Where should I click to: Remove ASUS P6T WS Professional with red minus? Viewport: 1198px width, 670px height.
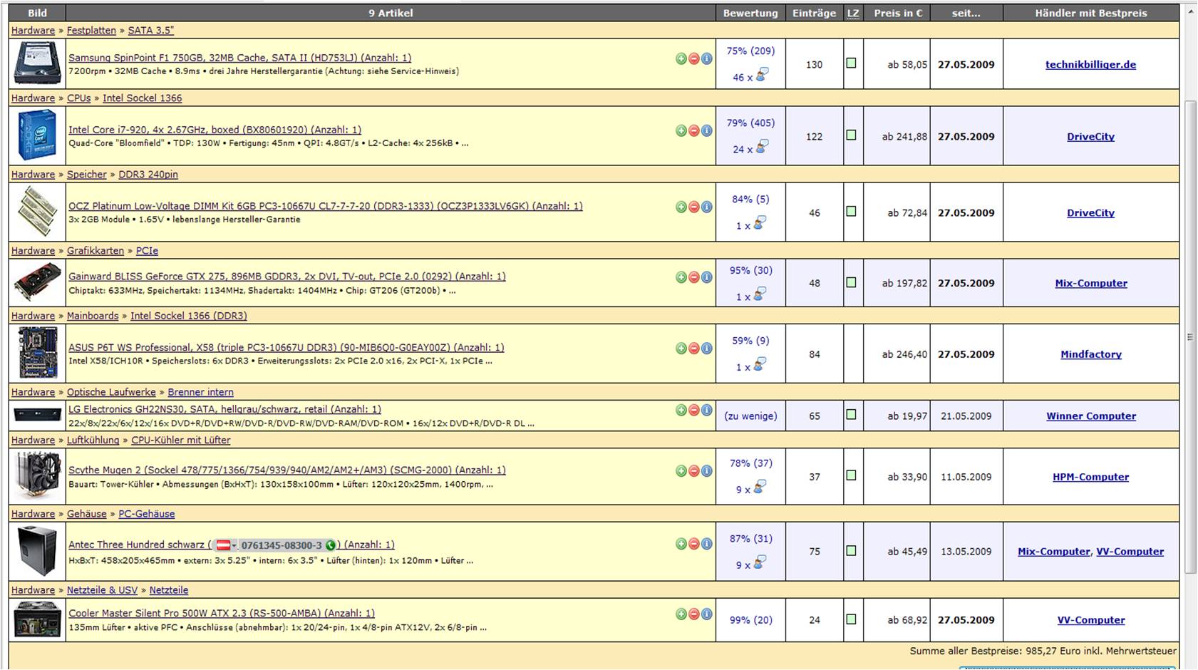pyautogui.click(x=694, y=349)
